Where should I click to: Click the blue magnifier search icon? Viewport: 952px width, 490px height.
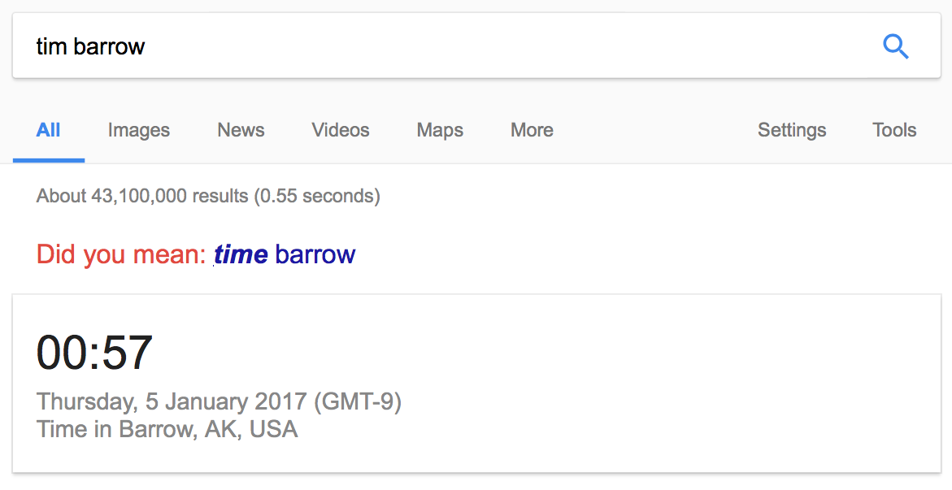click(x=895, y=47)
